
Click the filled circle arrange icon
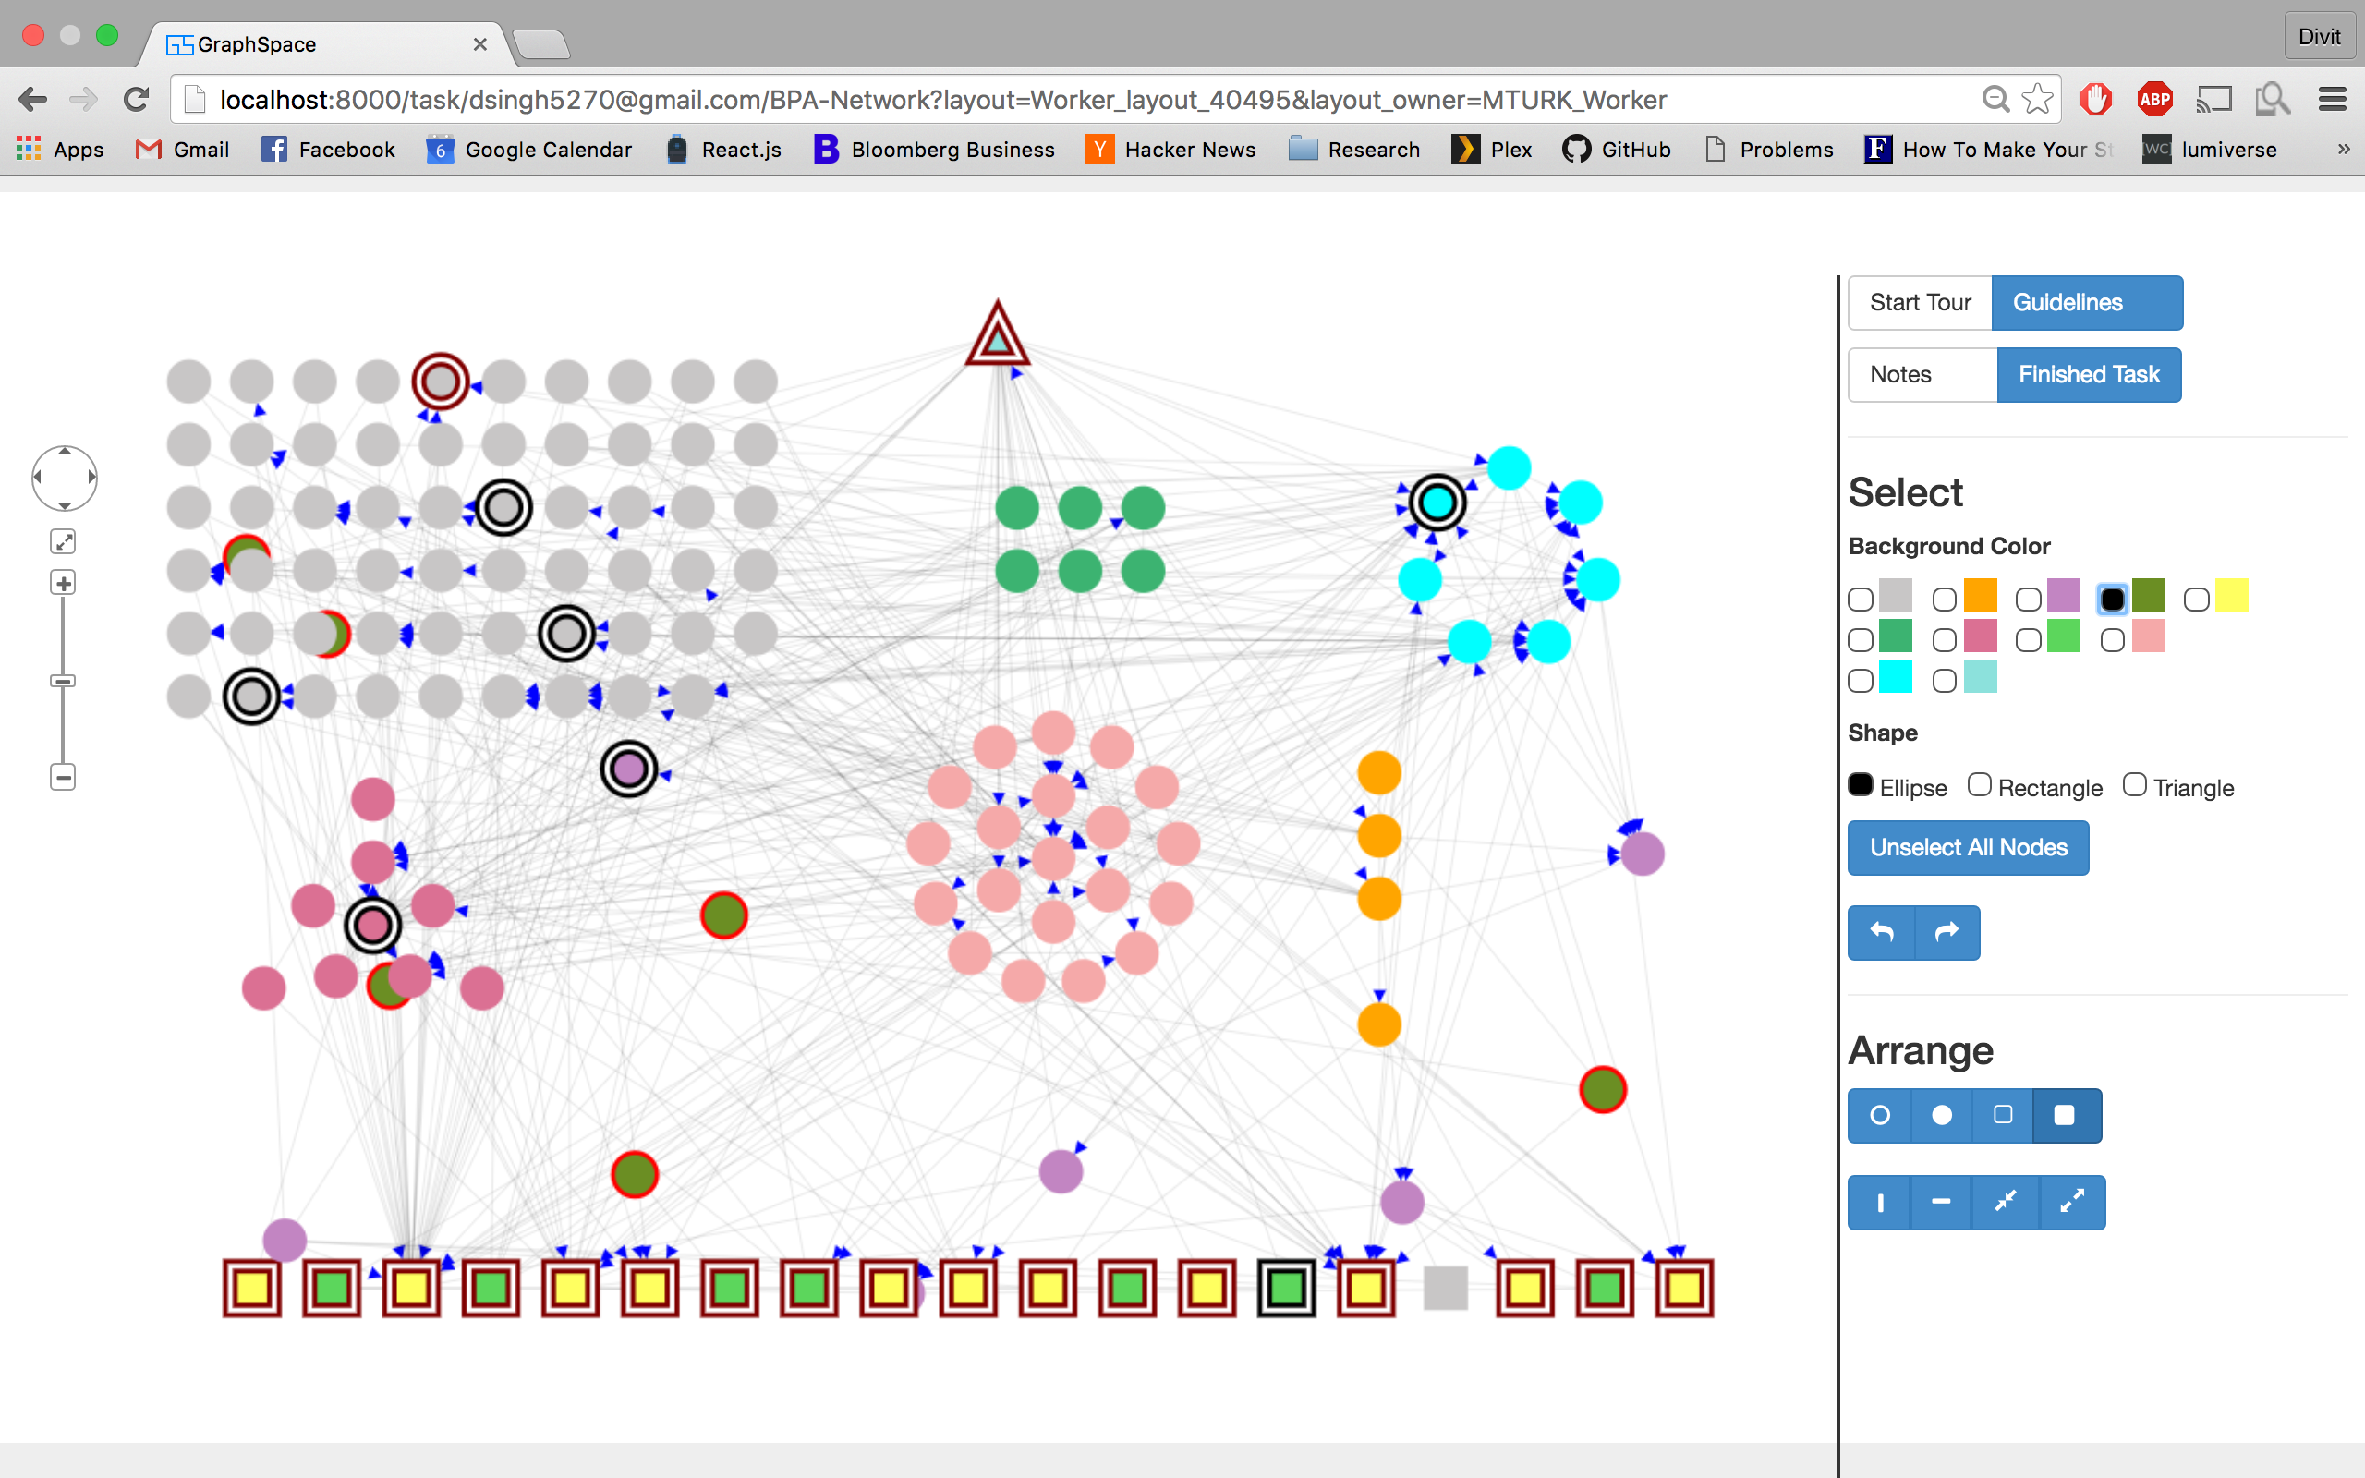(1942, 1115)
